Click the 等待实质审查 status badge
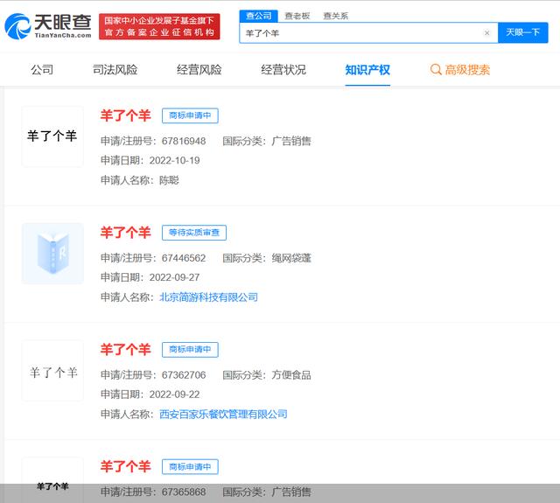 (194, 233)
